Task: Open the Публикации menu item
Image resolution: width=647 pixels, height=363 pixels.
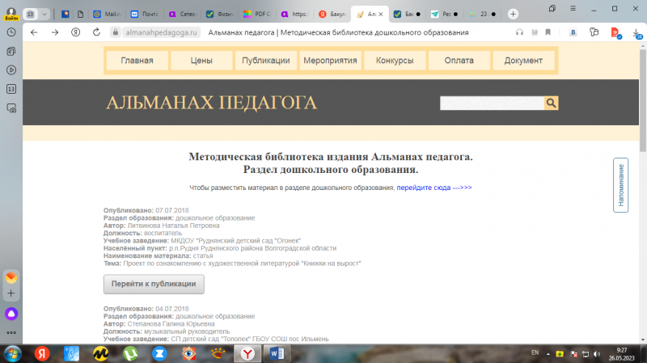Action: 266,60
